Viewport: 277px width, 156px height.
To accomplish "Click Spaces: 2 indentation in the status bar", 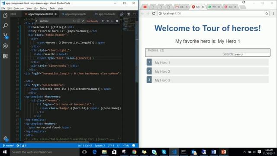I will pos(100,146).
